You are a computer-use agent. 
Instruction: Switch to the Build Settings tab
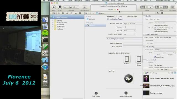[132, 16]
